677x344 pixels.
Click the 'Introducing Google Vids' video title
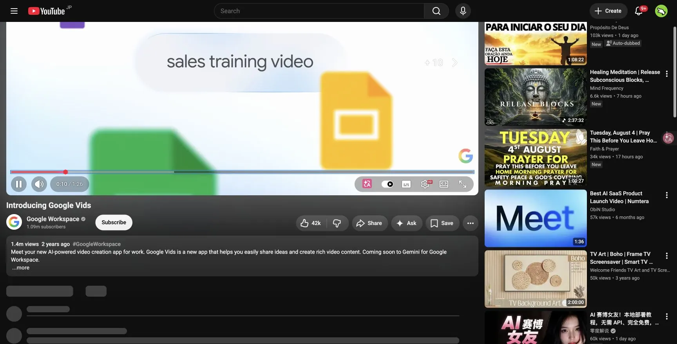[49, 205]
